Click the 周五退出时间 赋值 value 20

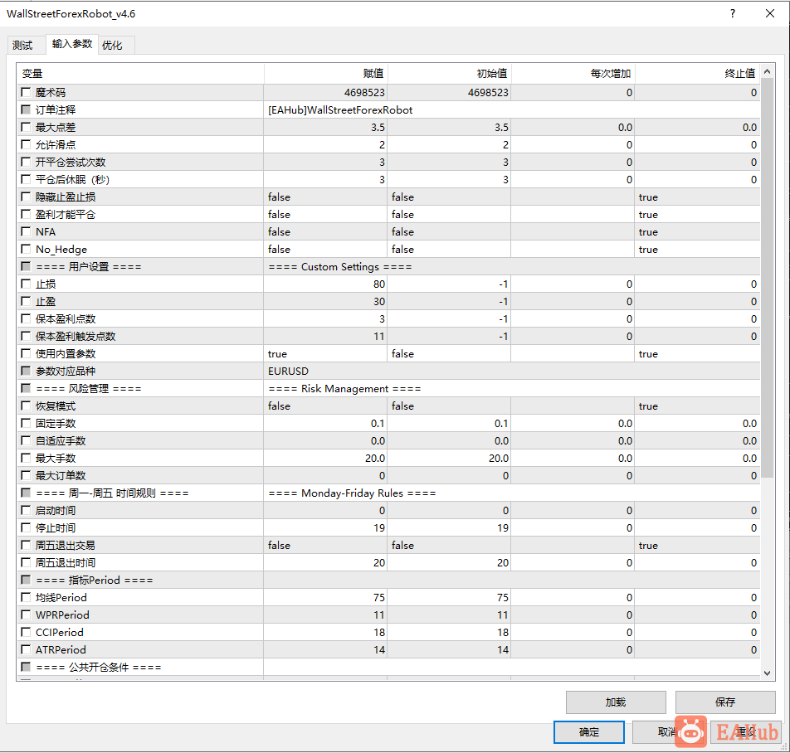point(325,563)
